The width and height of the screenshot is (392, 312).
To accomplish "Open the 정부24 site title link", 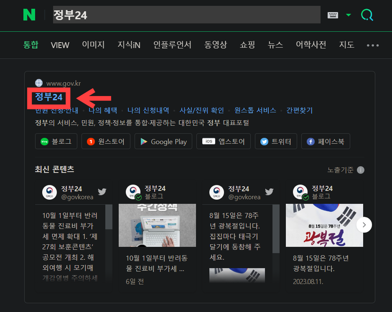I will pyautogui.click(x=49, y=97).
